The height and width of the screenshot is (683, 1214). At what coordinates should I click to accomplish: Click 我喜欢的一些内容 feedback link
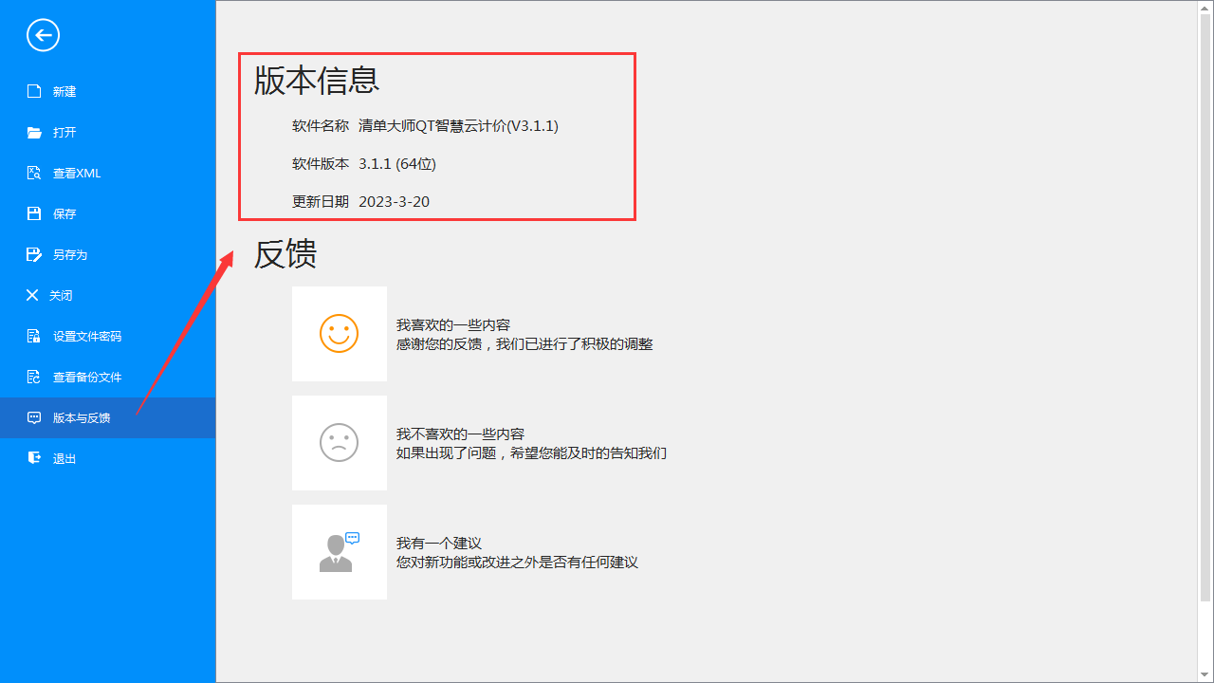tap(453, 324)
